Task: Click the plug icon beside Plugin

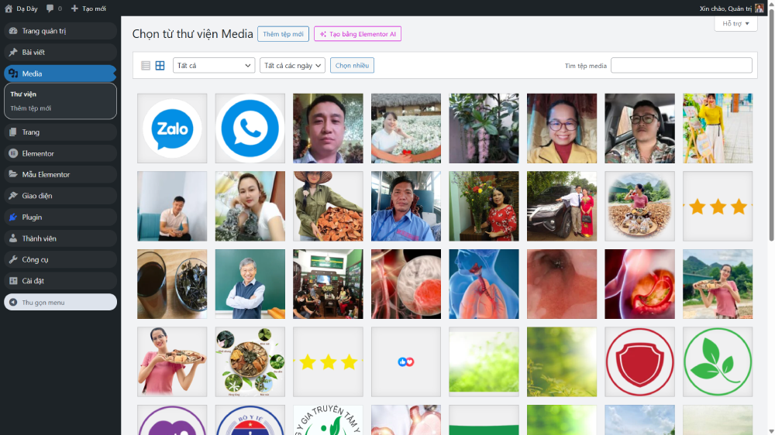Action: tap(13, 217)
